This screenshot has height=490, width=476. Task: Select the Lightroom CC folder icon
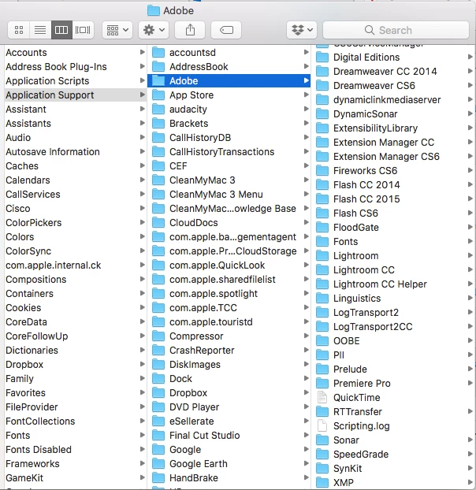pos(322,270)
